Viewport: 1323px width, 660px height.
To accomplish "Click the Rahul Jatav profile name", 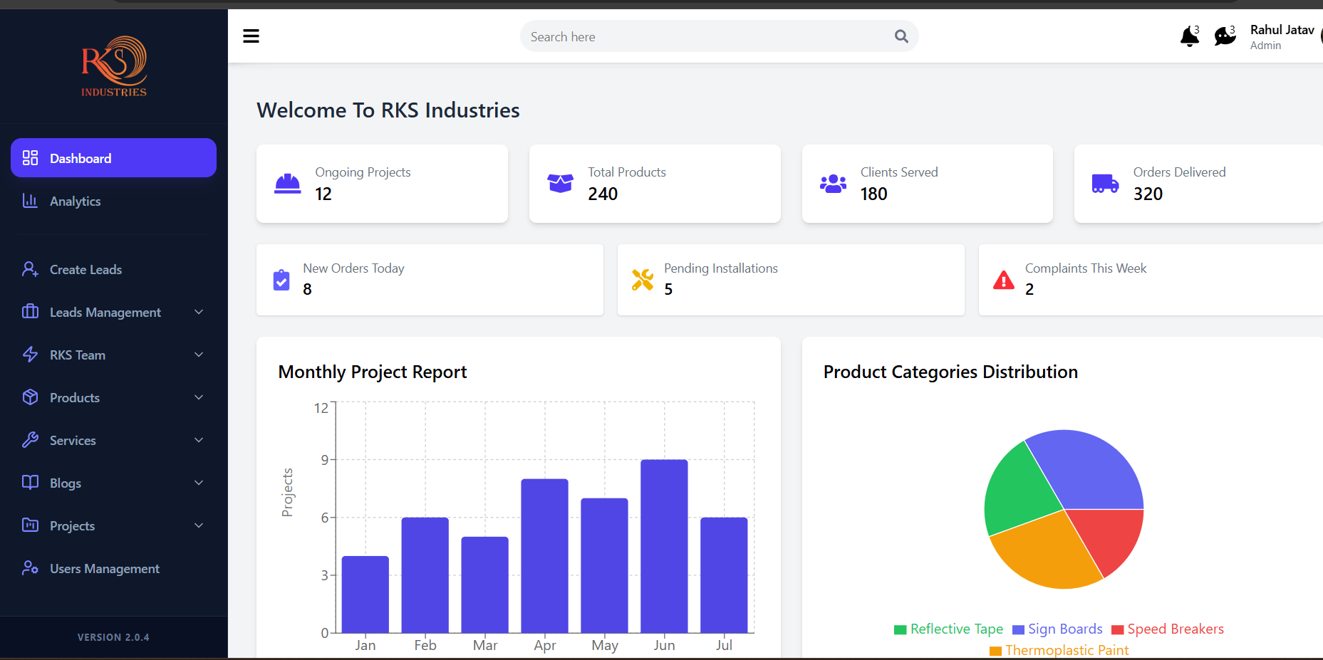I will tap(1282, 30).
